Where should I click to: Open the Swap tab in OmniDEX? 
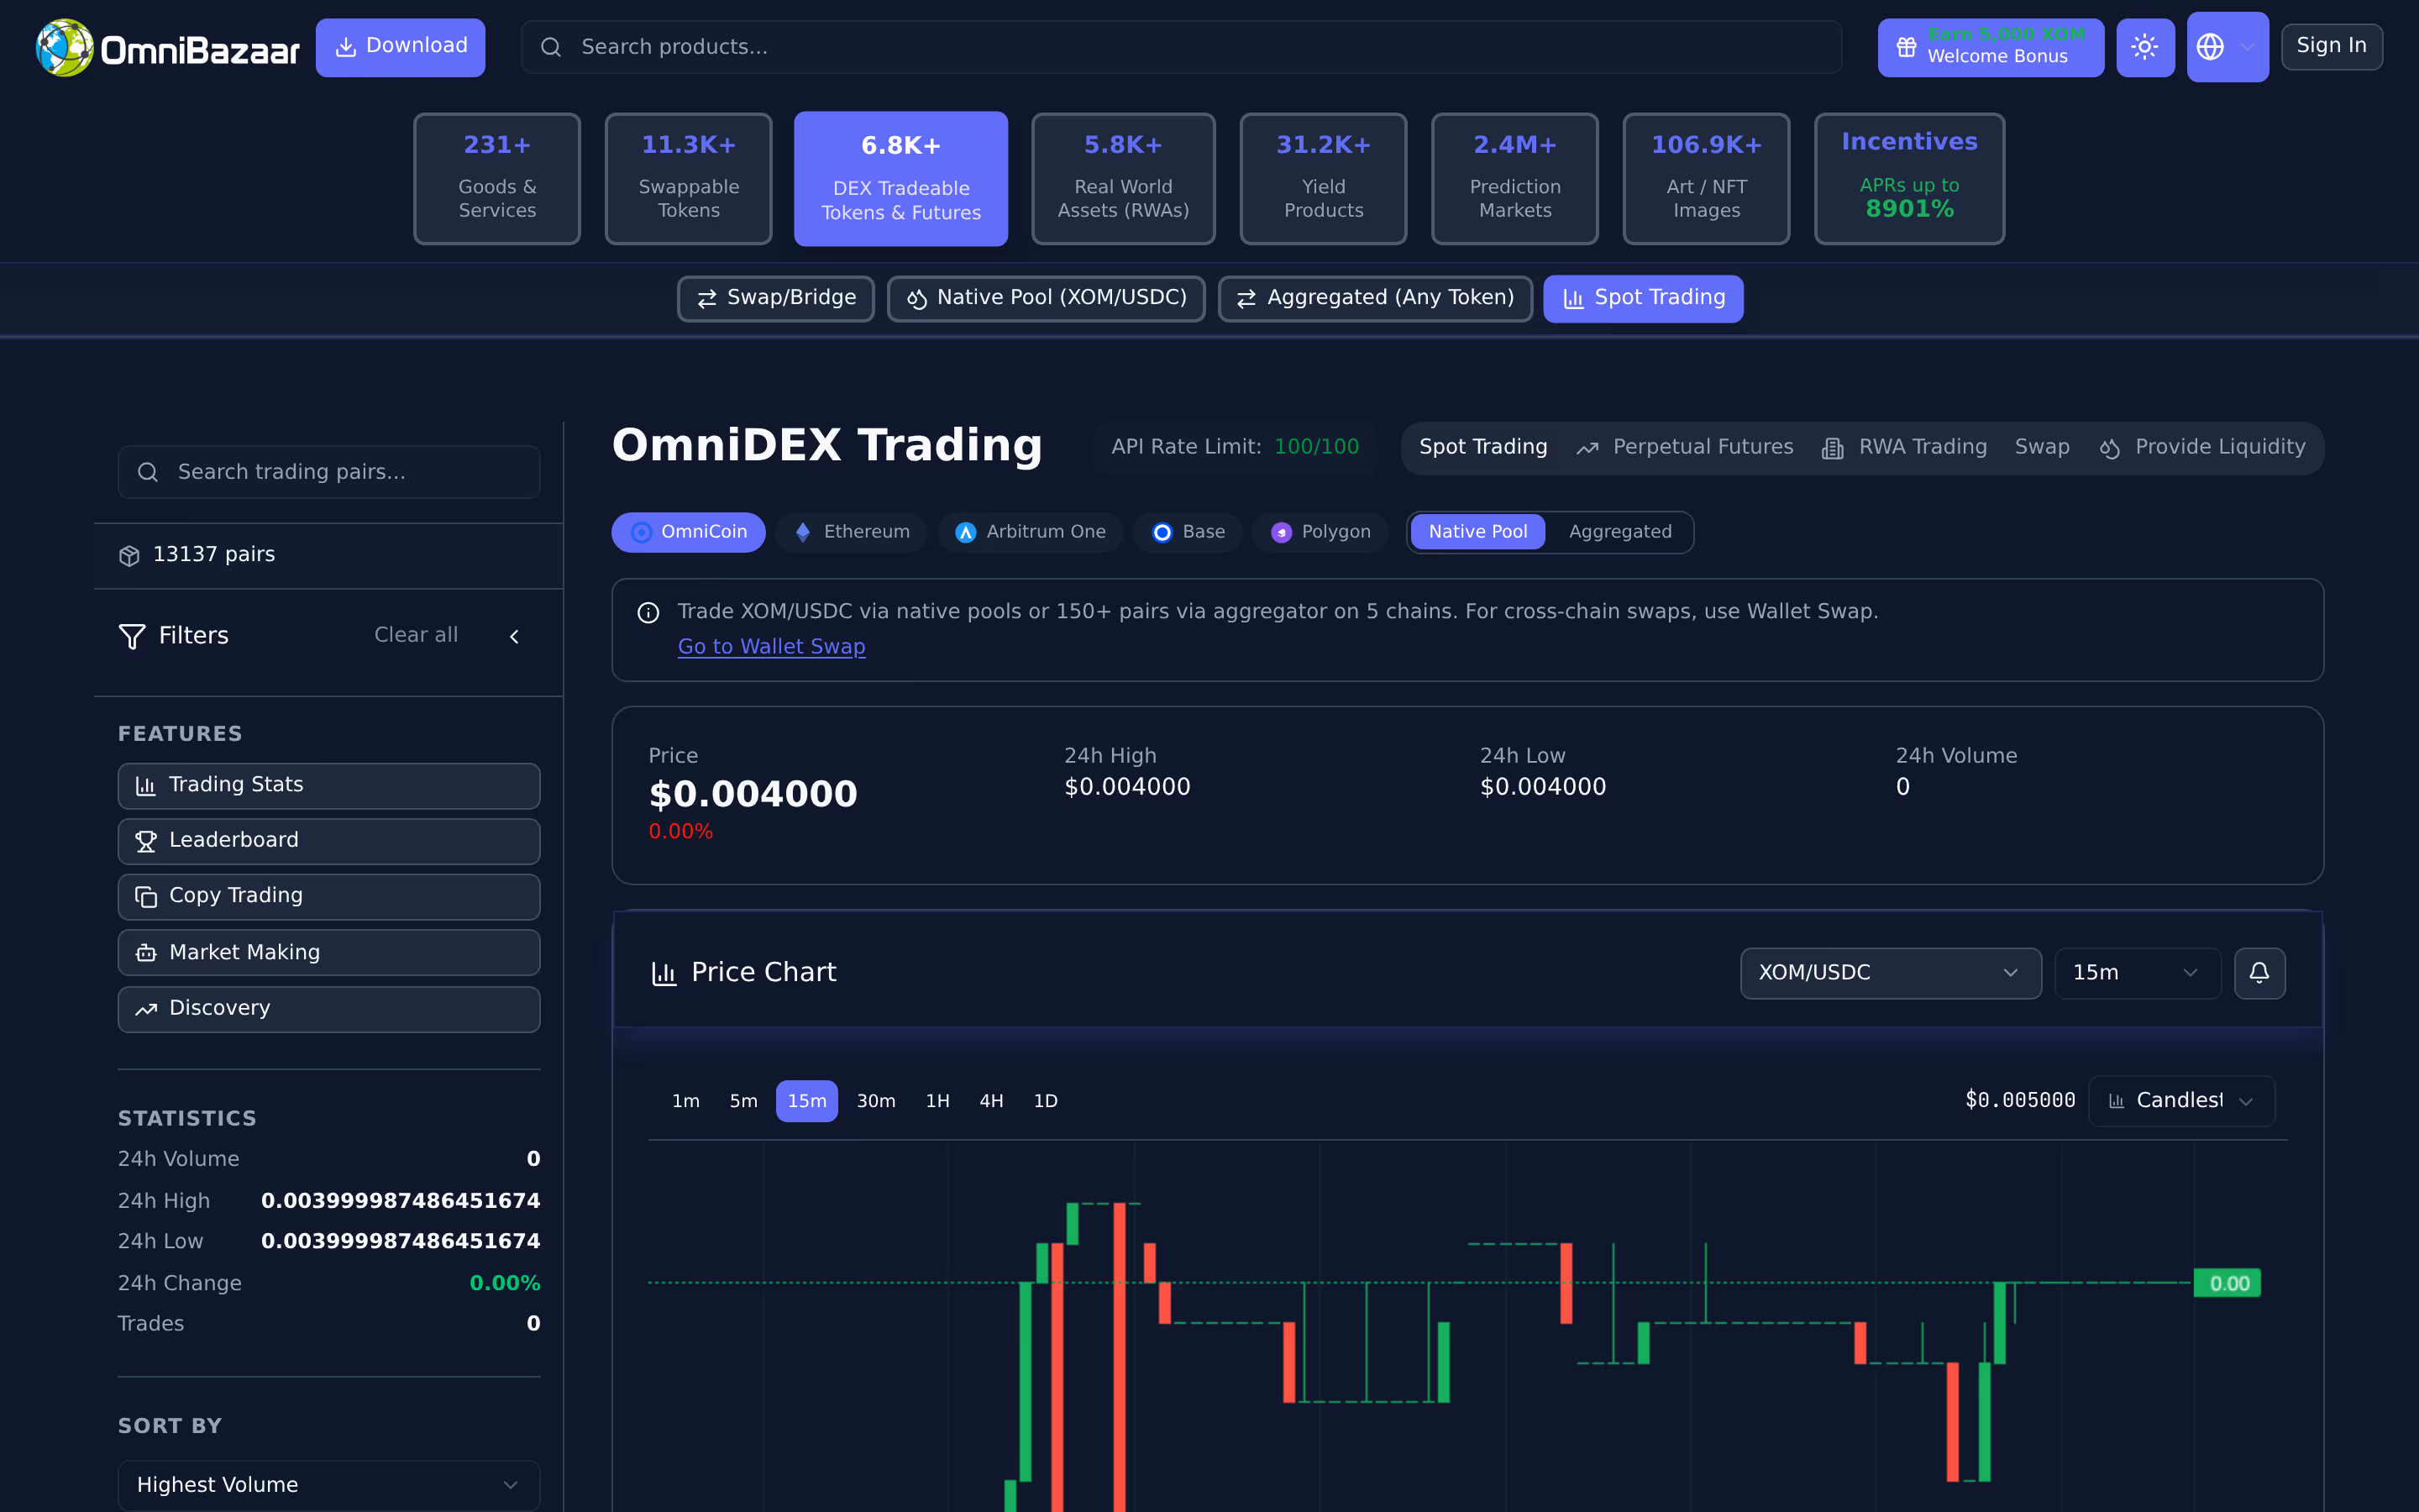click(x=2042, y=448)
